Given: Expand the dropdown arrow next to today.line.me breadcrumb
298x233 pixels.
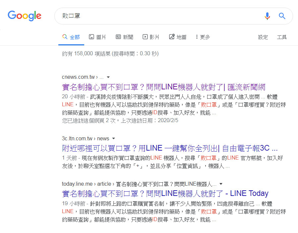Looking at the screenshot, I should tap(221, 184).
